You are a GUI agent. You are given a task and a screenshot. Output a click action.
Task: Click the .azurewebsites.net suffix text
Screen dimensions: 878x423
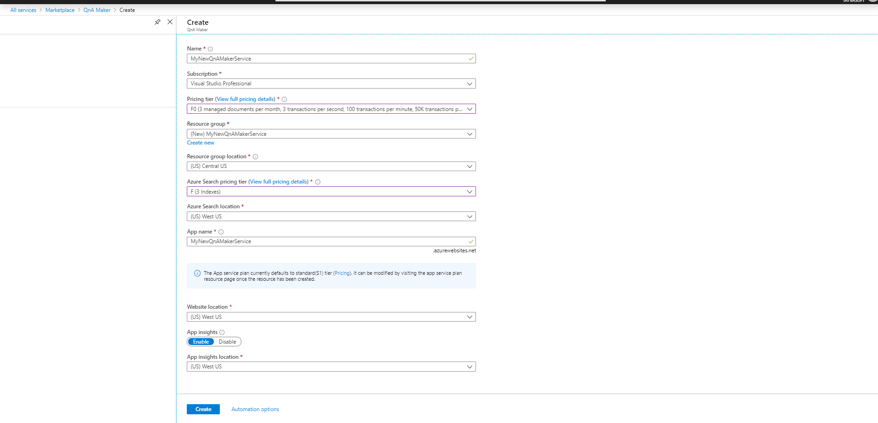(x=454, y=250)
